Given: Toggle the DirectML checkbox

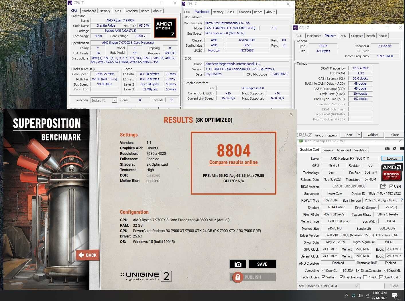Looking at the screenshot, I should click(386, 271).
